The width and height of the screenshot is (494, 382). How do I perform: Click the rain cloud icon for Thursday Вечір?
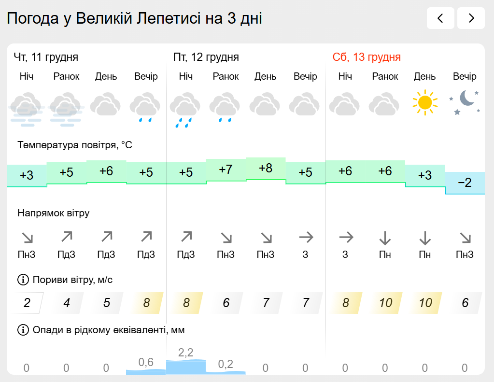[146, 107]
